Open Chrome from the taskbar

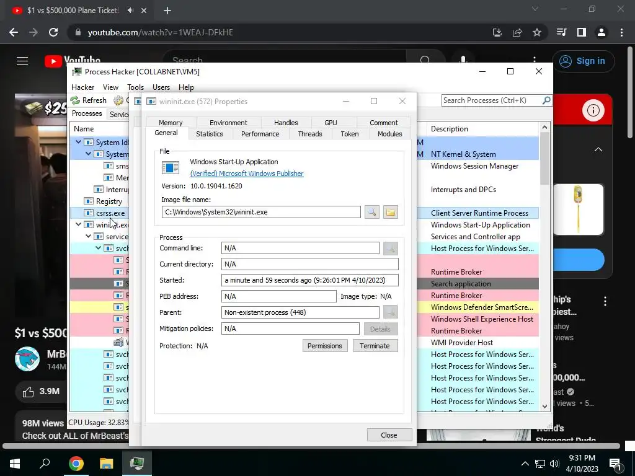coord(76,463)
